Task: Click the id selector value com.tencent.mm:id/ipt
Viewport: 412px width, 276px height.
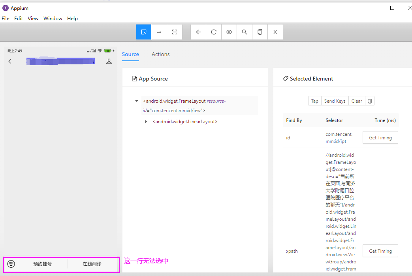Action: coord(339,138)
